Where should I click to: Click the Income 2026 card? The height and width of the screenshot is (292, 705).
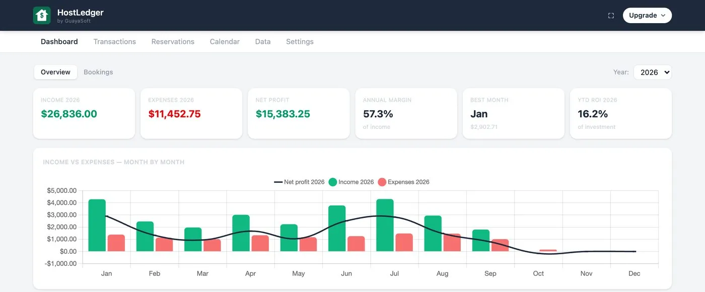(x=84, y=113)
